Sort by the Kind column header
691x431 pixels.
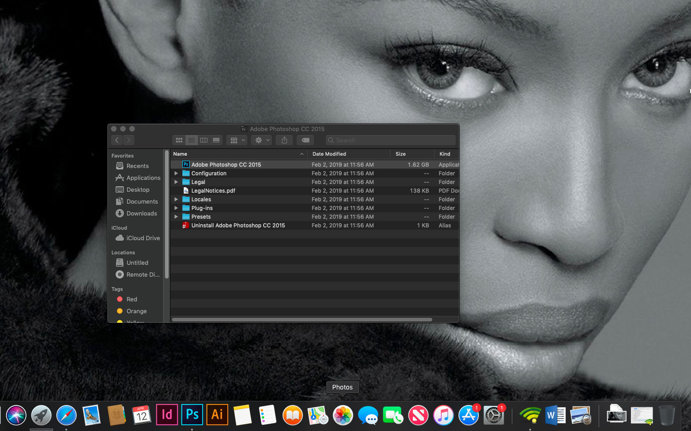447,154
